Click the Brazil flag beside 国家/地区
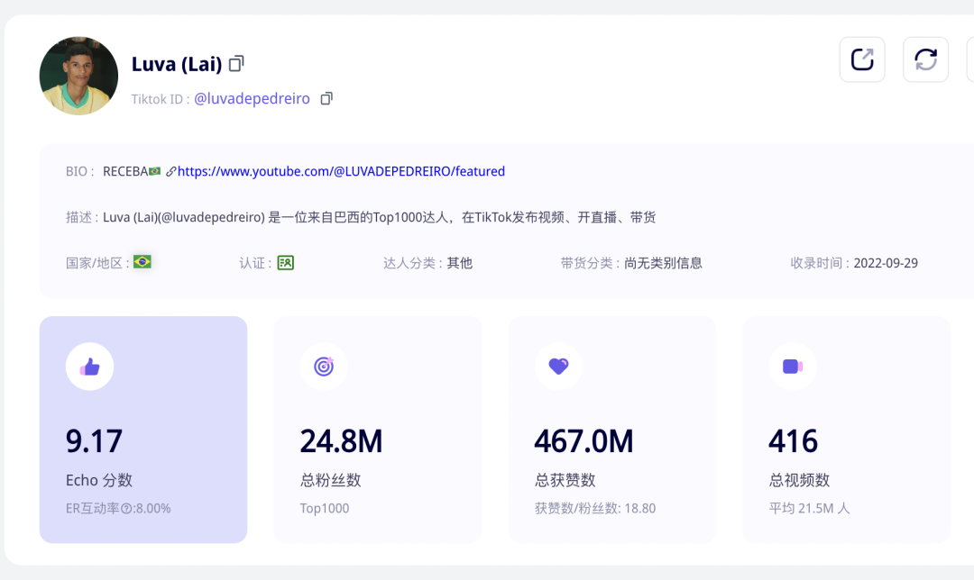Viewport: 974px width, 580px height. coord(142,262)
